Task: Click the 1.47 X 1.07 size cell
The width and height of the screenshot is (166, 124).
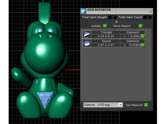Action: click(106, 45)
